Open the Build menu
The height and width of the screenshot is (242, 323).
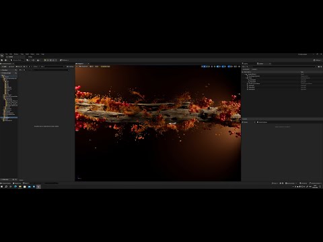click(x=27, y=54)
